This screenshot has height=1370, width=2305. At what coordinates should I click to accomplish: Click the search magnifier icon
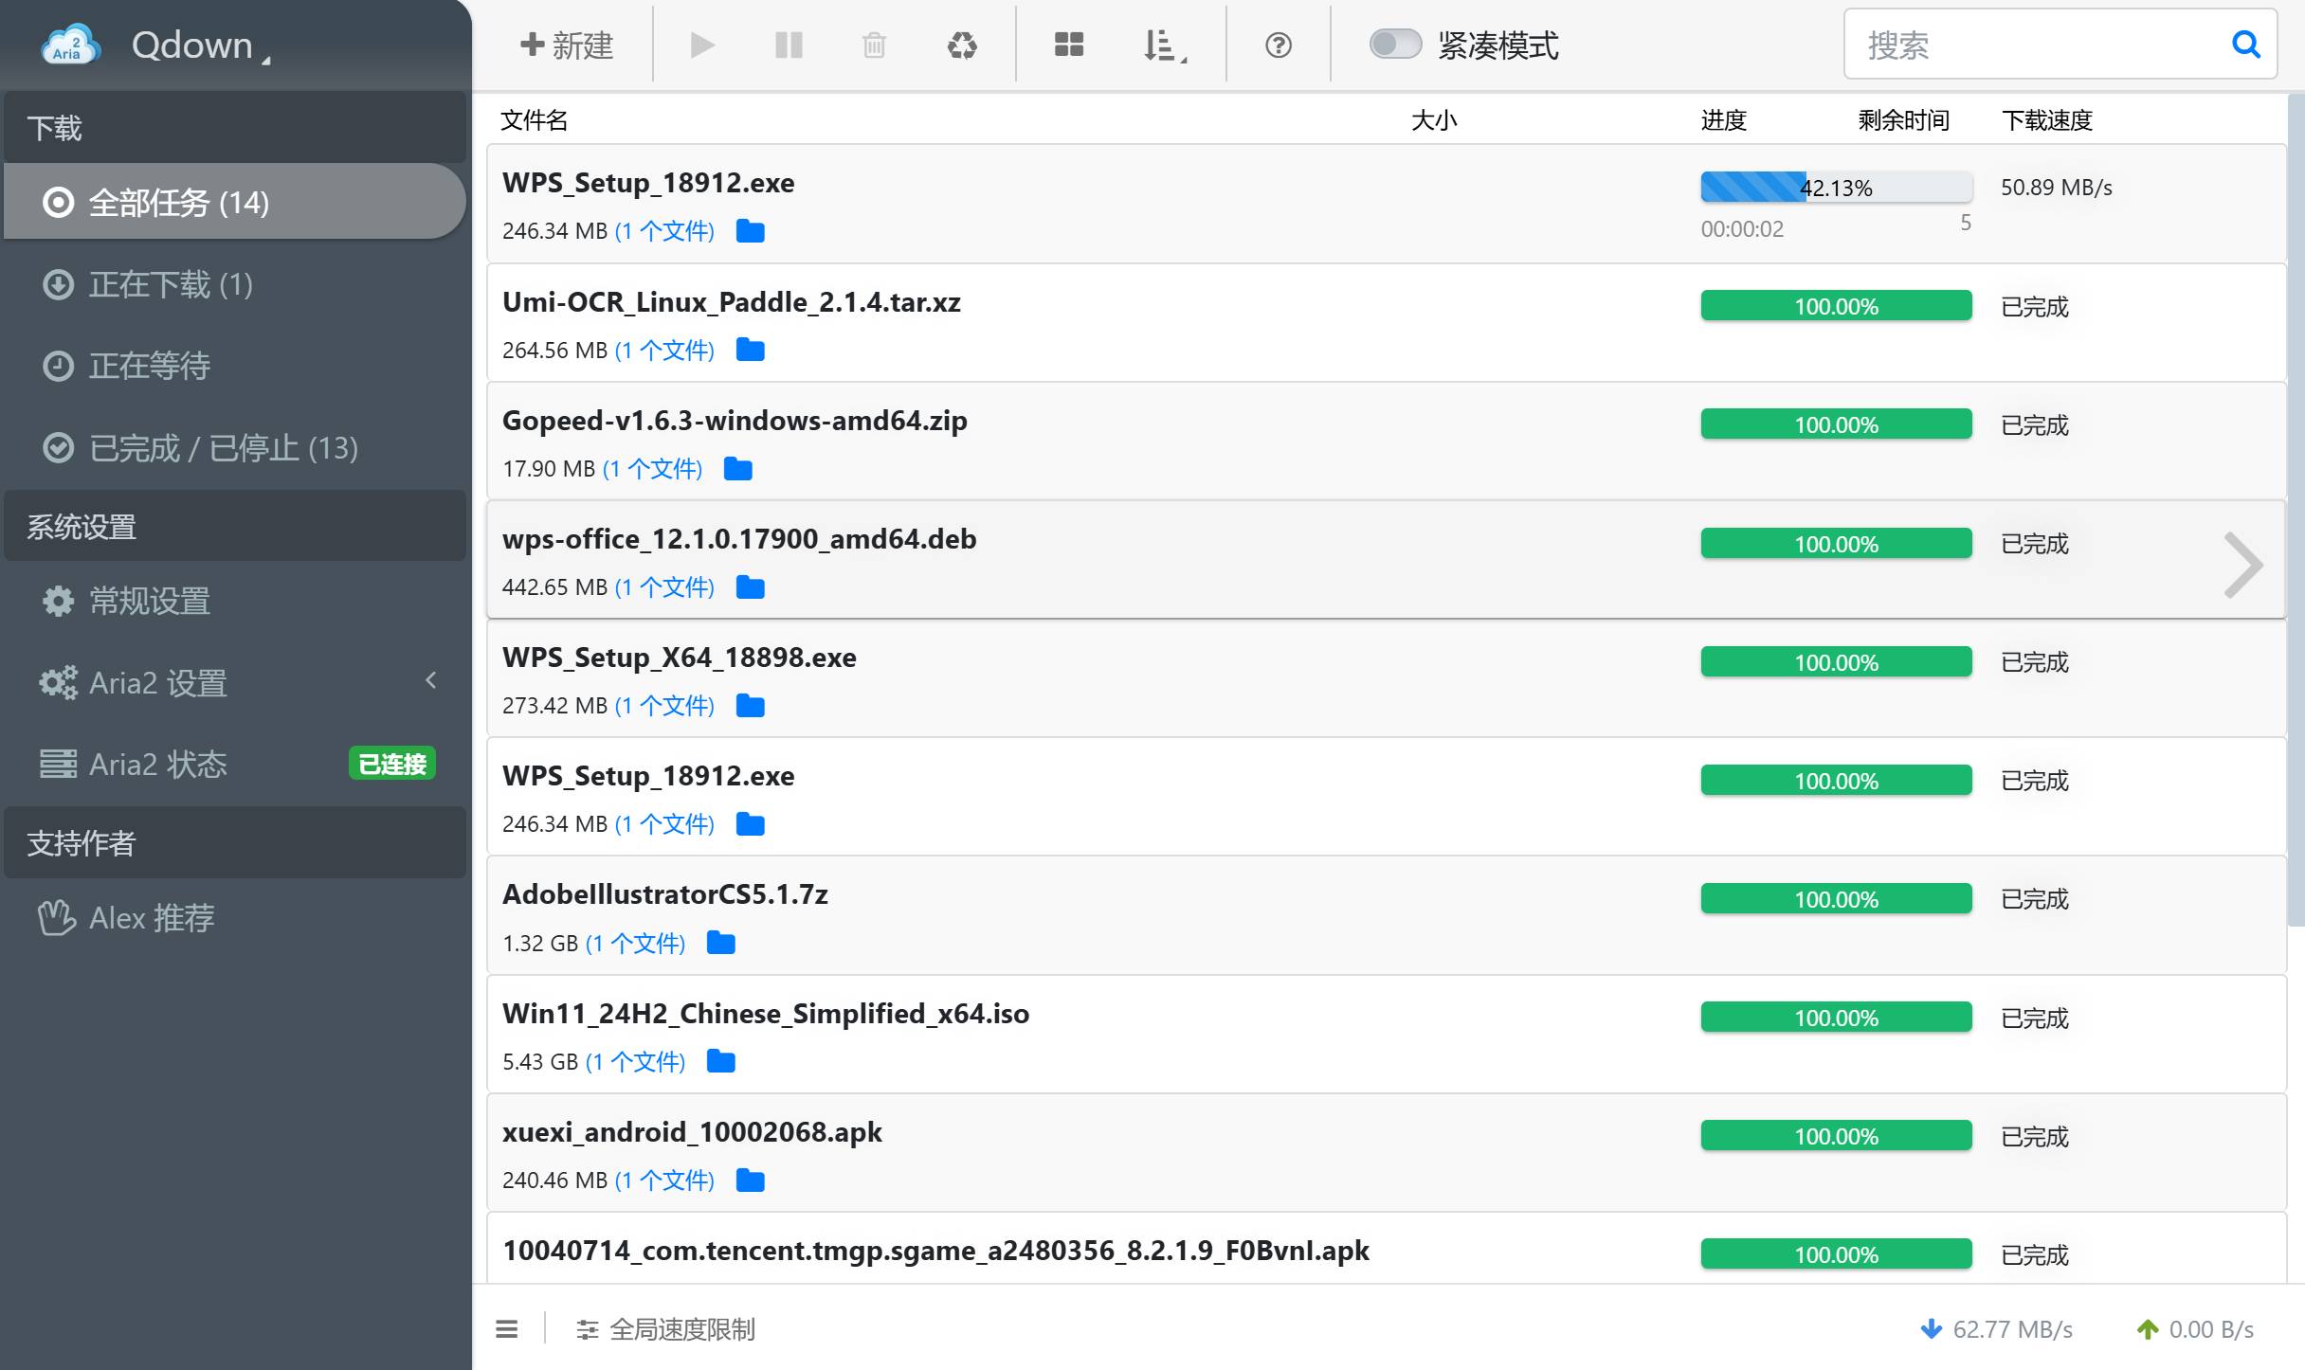(x=2246, y=44)
